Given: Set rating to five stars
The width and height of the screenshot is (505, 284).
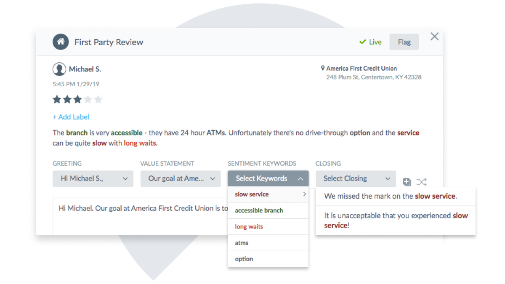Looking at the screenshot, I should coord(98,99).
